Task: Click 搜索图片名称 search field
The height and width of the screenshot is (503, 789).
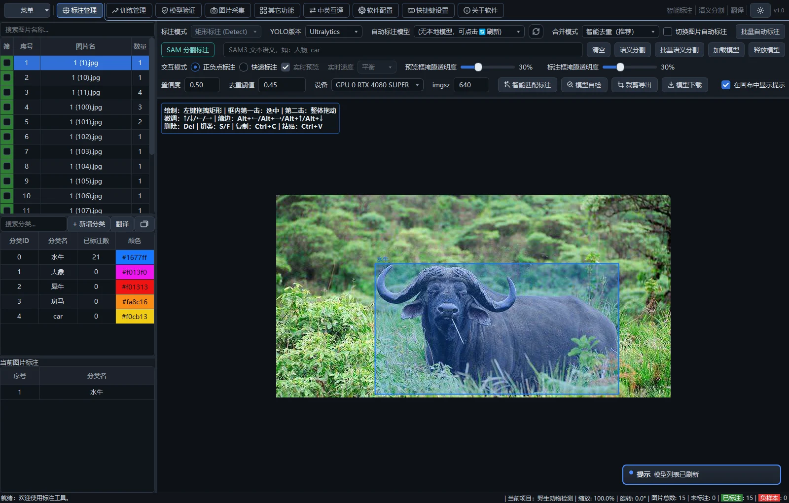Action: point(78,30)
